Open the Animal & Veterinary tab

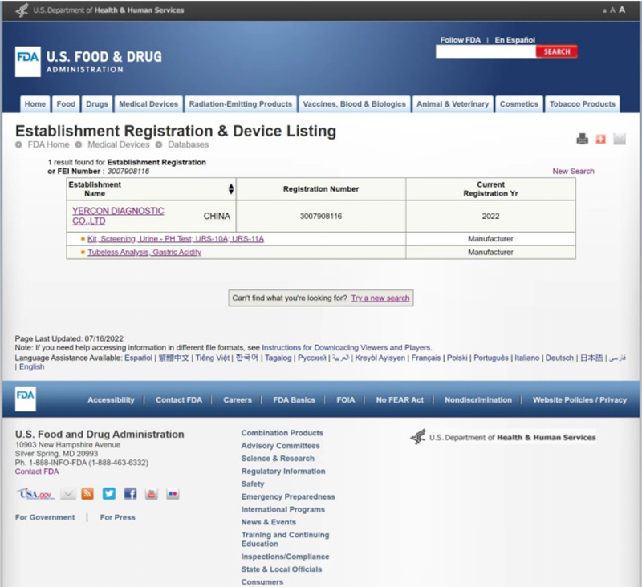point(453,104)
